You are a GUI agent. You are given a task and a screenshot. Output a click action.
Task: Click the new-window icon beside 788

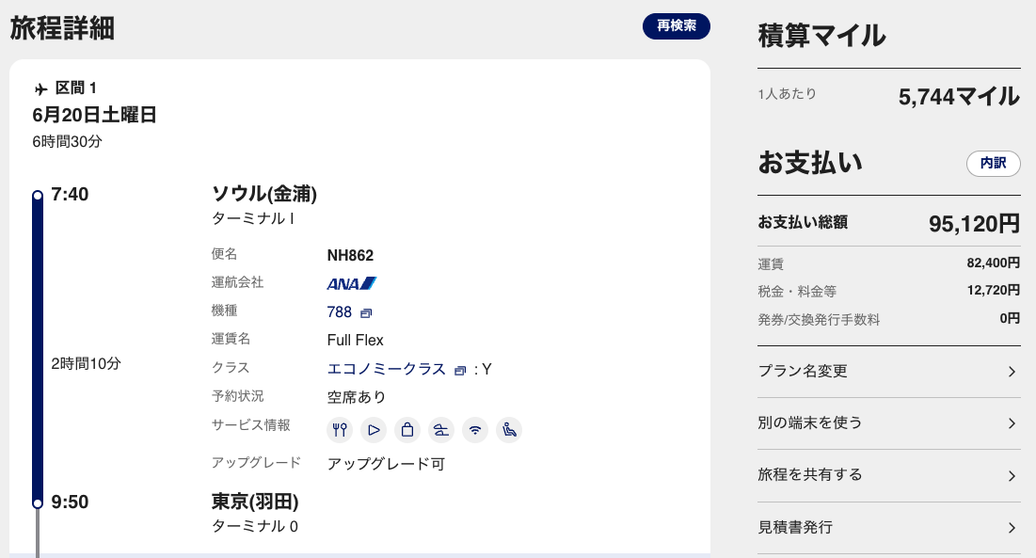point(367,313)
